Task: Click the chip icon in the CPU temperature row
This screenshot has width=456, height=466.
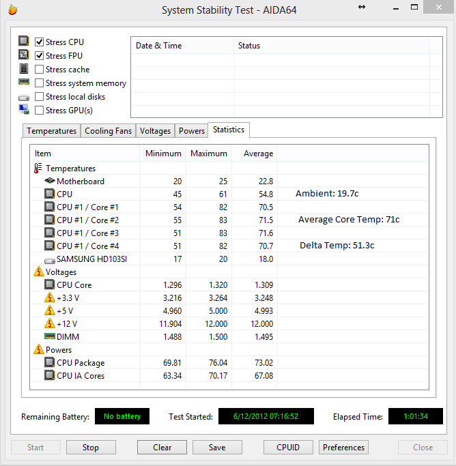Action: pyautogui.click(x=49, y=194)
